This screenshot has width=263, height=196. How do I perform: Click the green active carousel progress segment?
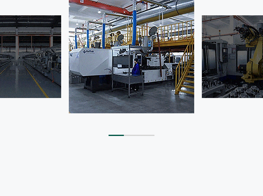[x=116, y=135]
